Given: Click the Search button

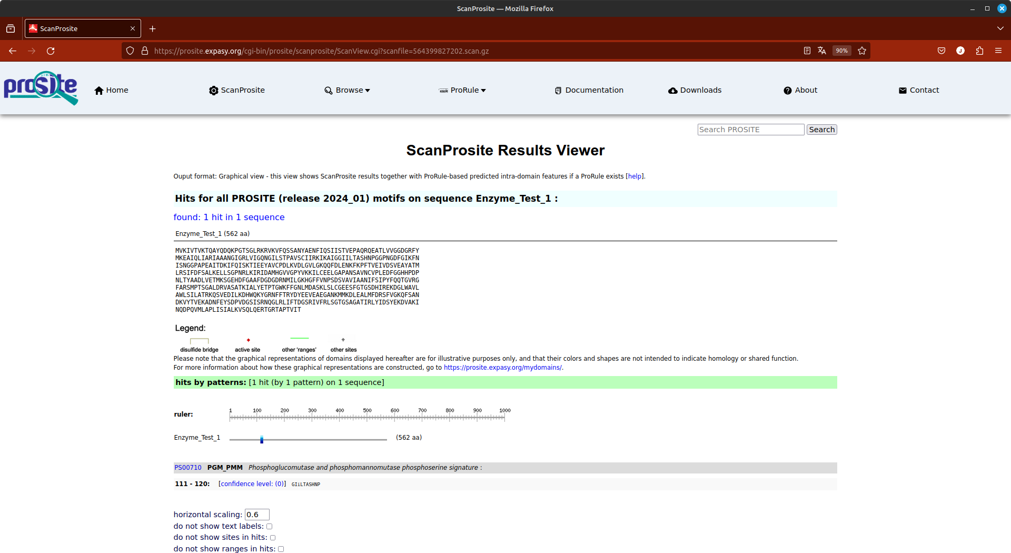Looking at the screenshot, I should click(821, 130).
